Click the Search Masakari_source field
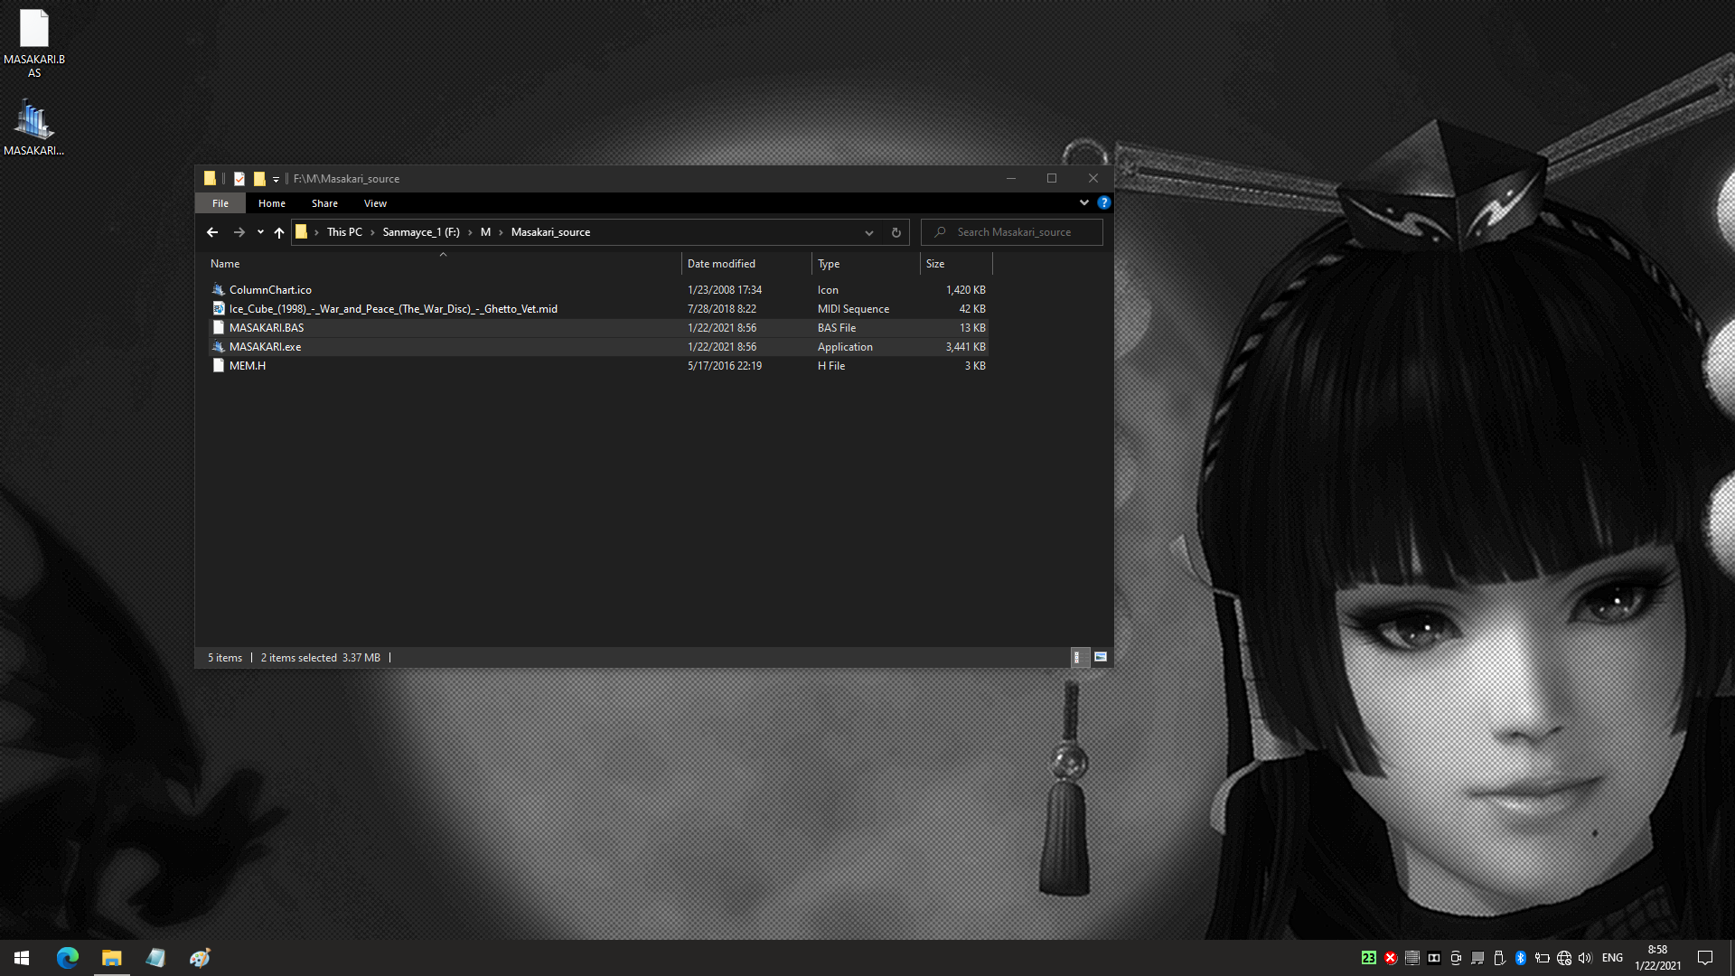1735x976 pixels. [1012, 232]
